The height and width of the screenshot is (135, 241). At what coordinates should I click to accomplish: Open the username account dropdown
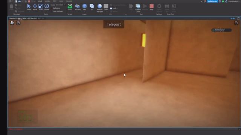tap(234, 1)
